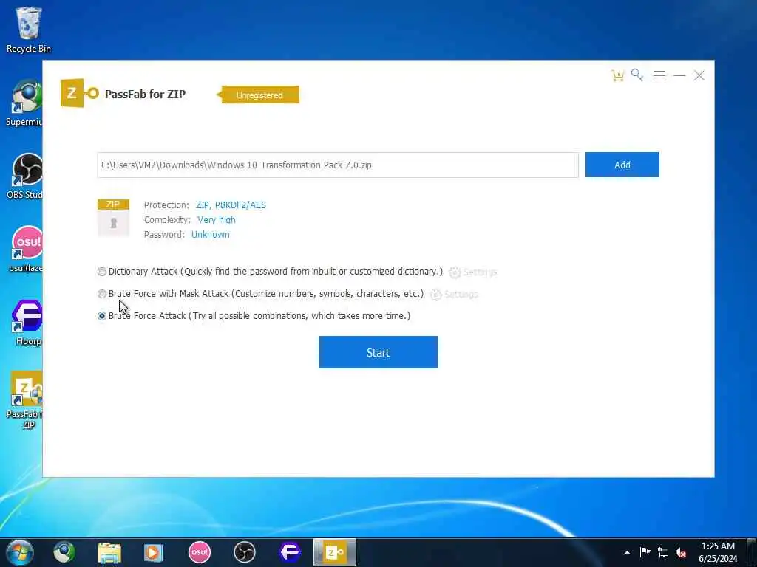
Task: Open osu! from the taskbar
Action: click(x=200, y=552)
